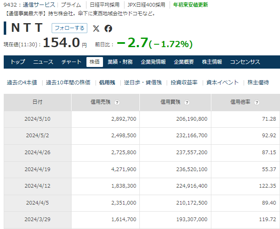This screenshot has height=229, width=280.
Task: Click help icon next to 信用売残
Action: 117,103
